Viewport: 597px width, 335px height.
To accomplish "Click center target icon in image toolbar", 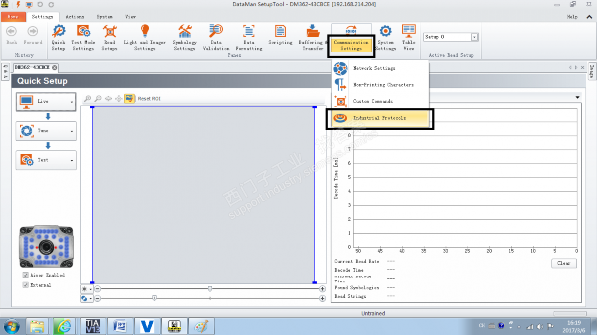I will (119, 99).
